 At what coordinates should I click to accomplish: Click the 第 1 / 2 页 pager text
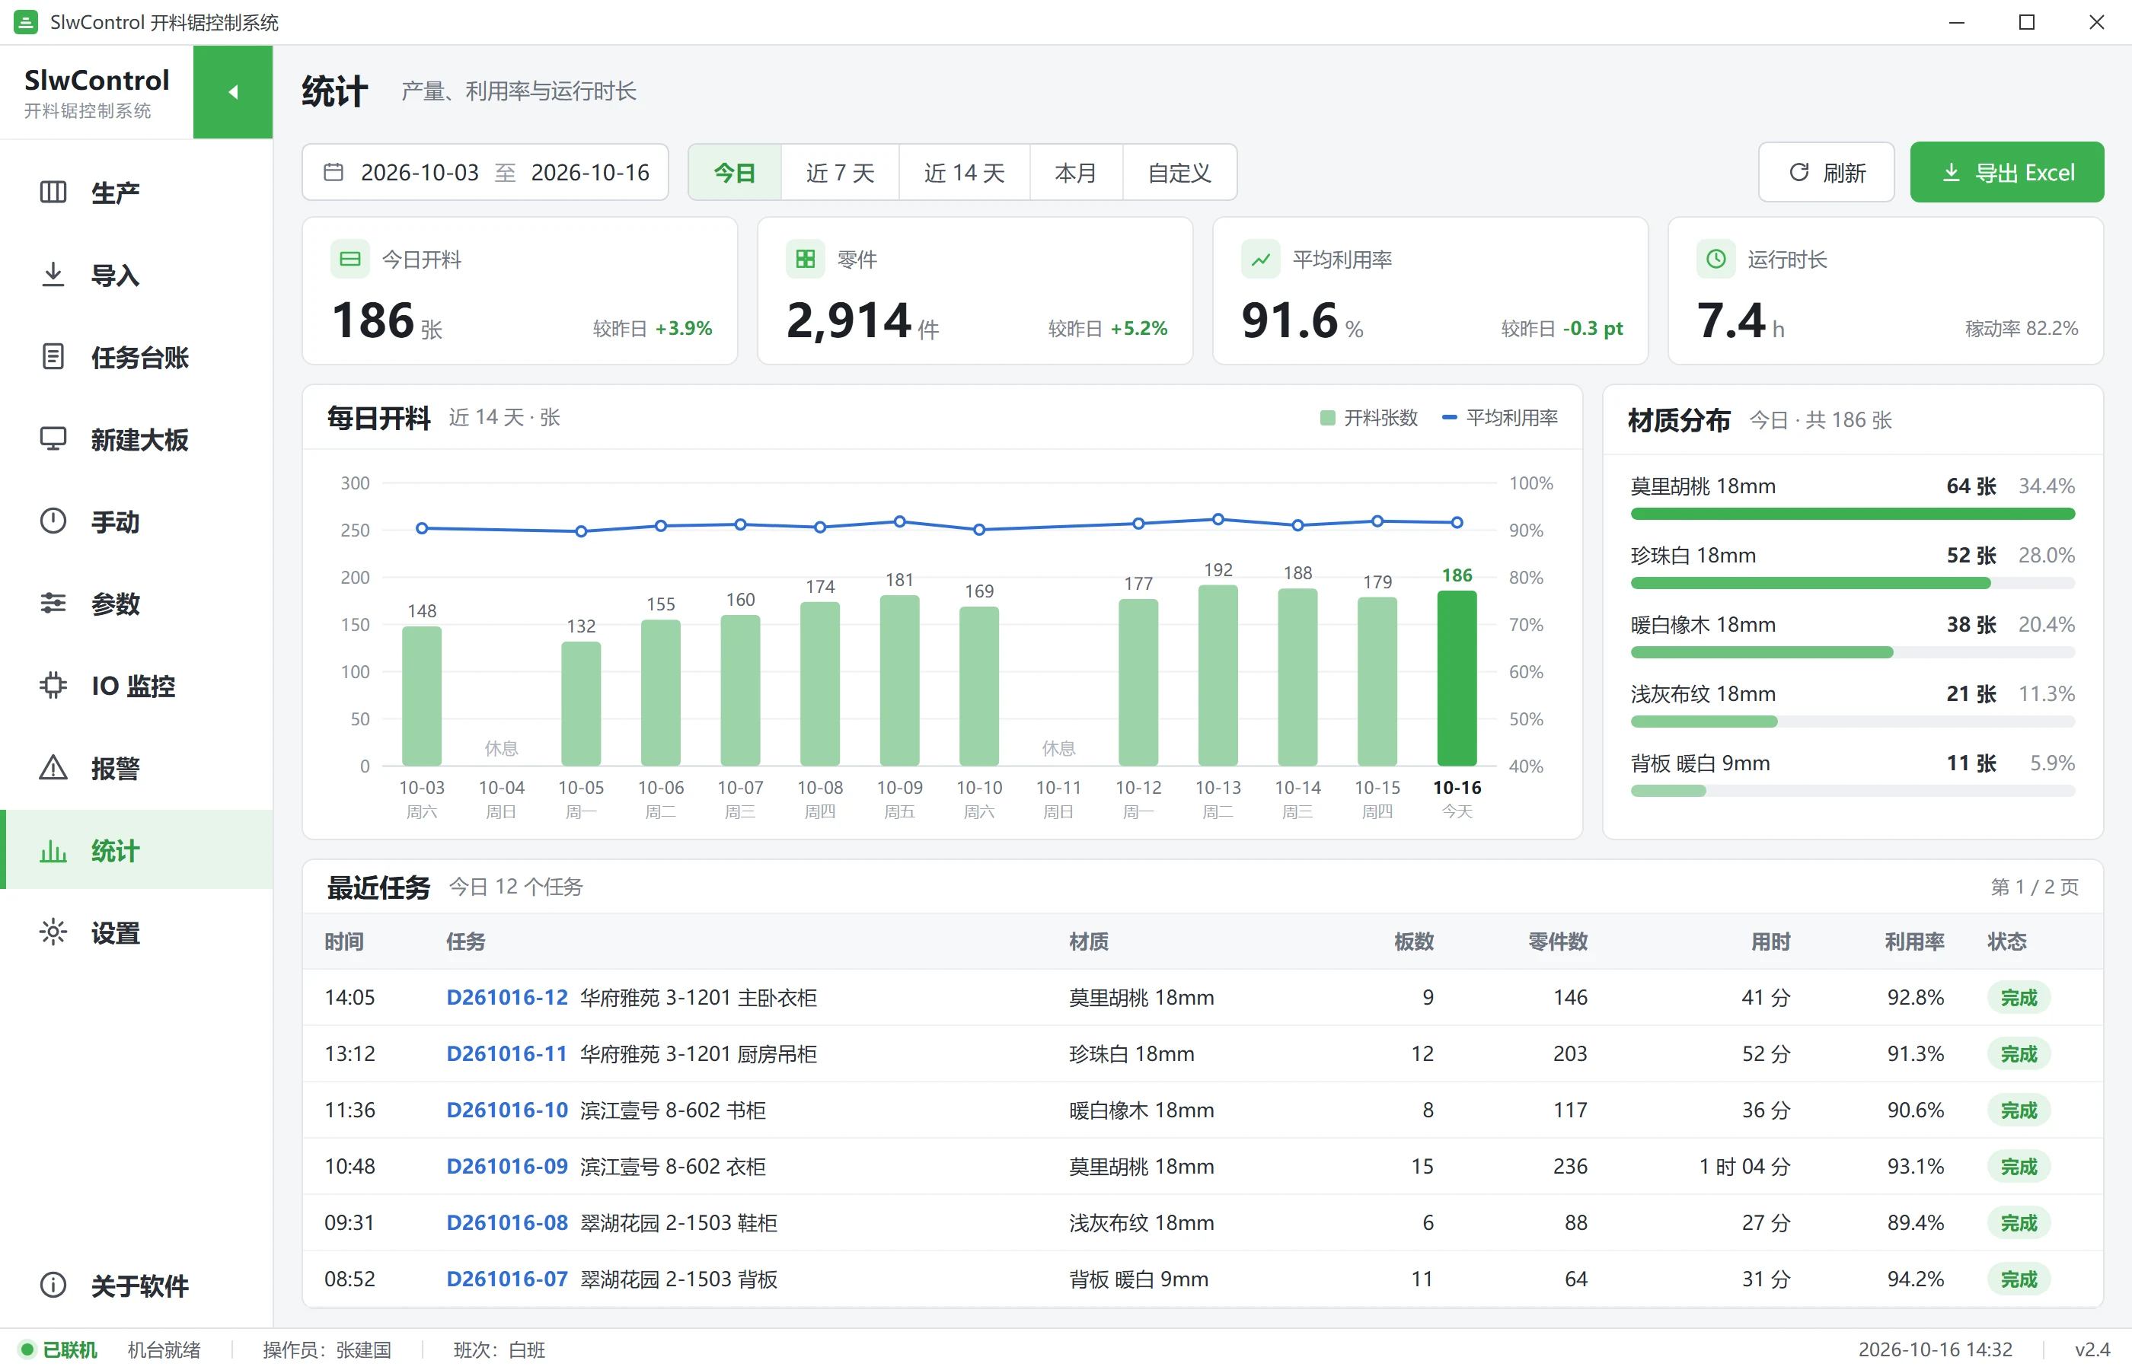pos(2034,887)
